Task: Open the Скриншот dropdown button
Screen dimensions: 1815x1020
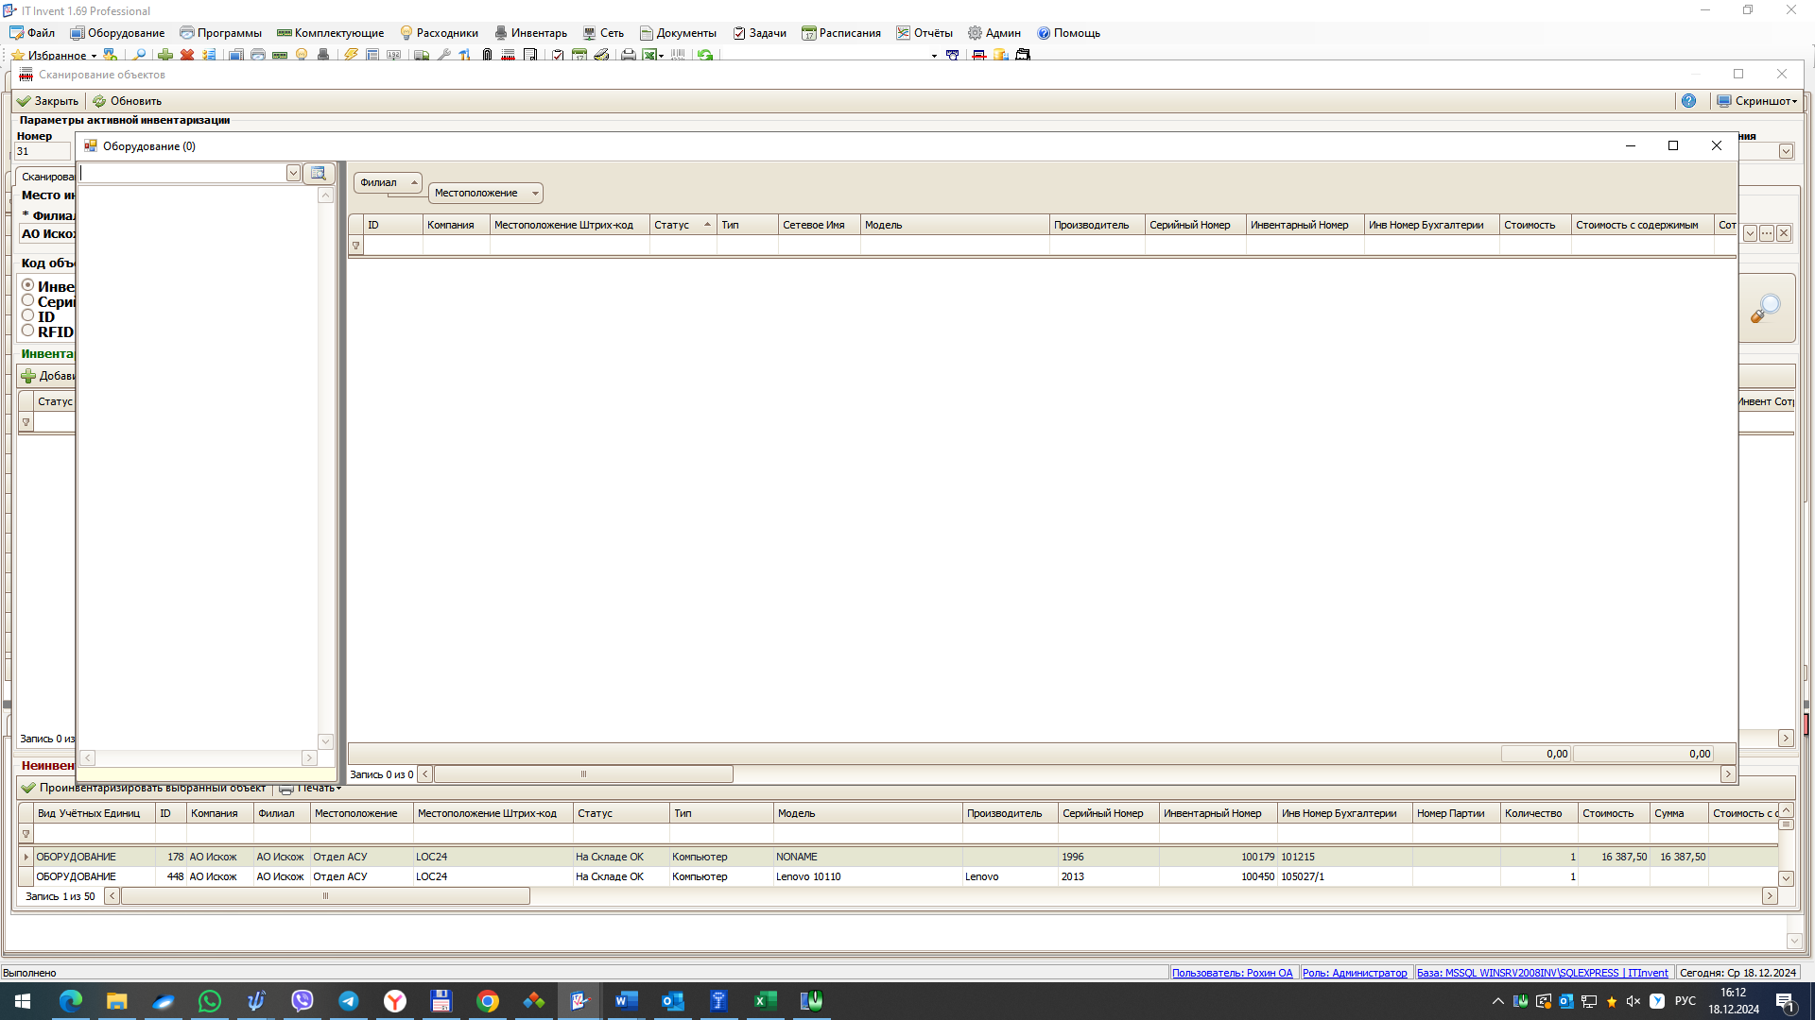Action: point(1757,101)
